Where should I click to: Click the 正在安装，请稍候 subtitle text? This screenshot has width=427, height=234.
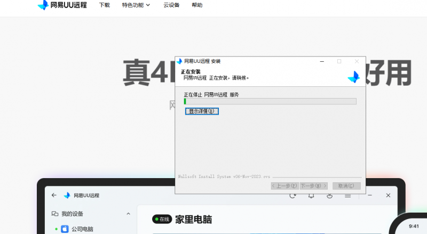pyautogui.click(x=216, y=78)
